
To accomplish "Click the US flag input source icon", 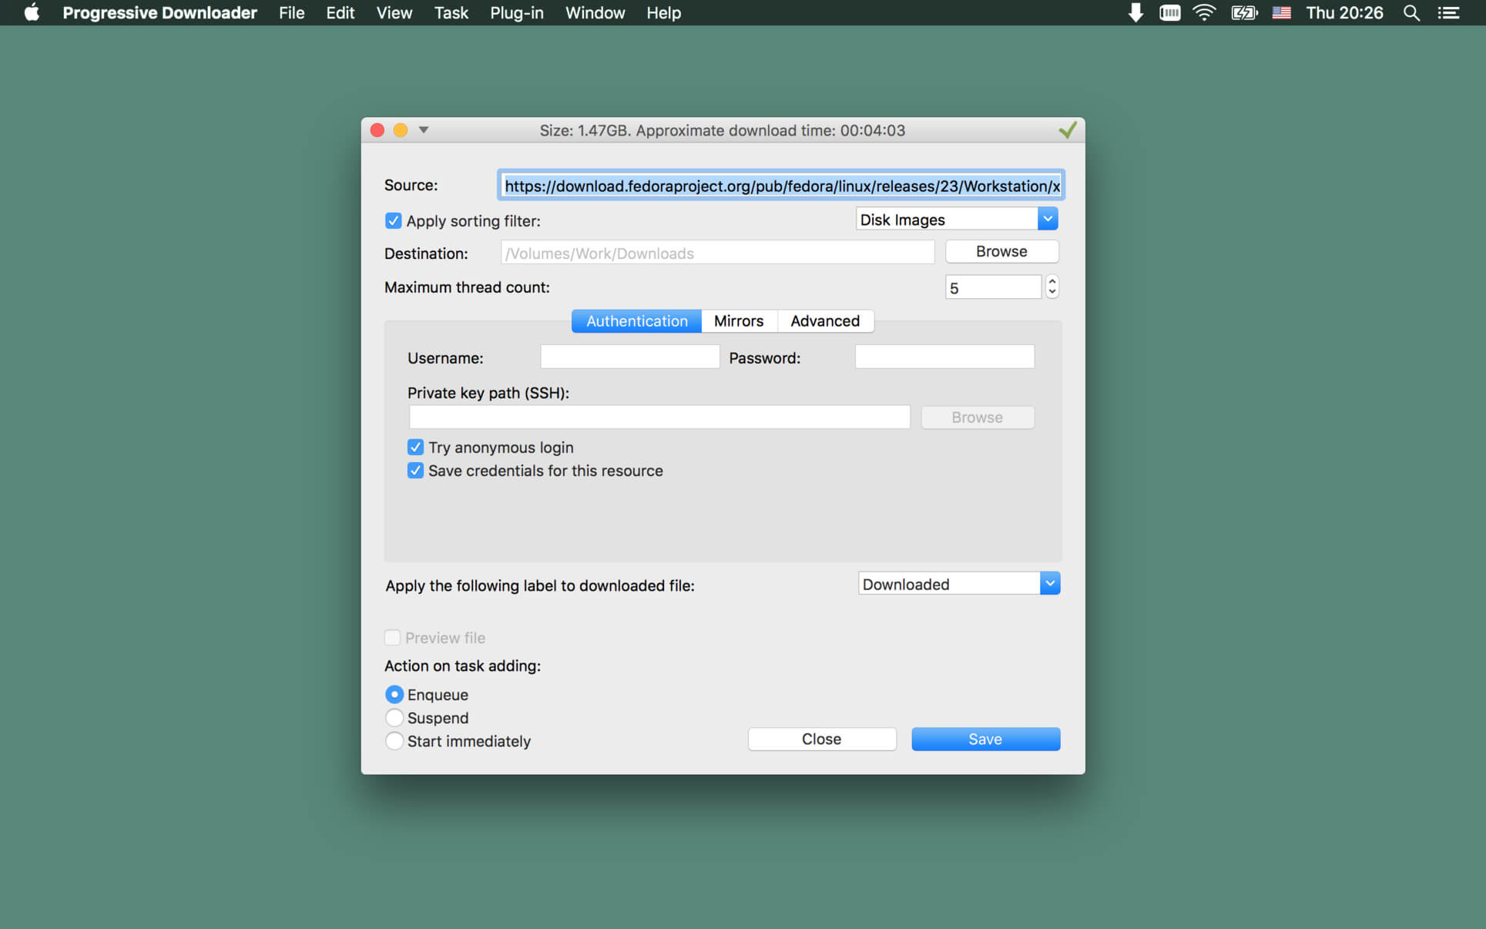I will click(1282, 12).
